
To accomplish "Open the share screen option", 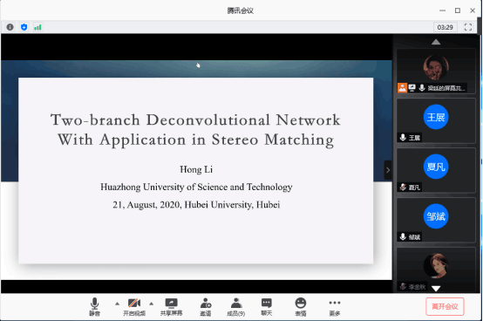I will pos(171,307).
